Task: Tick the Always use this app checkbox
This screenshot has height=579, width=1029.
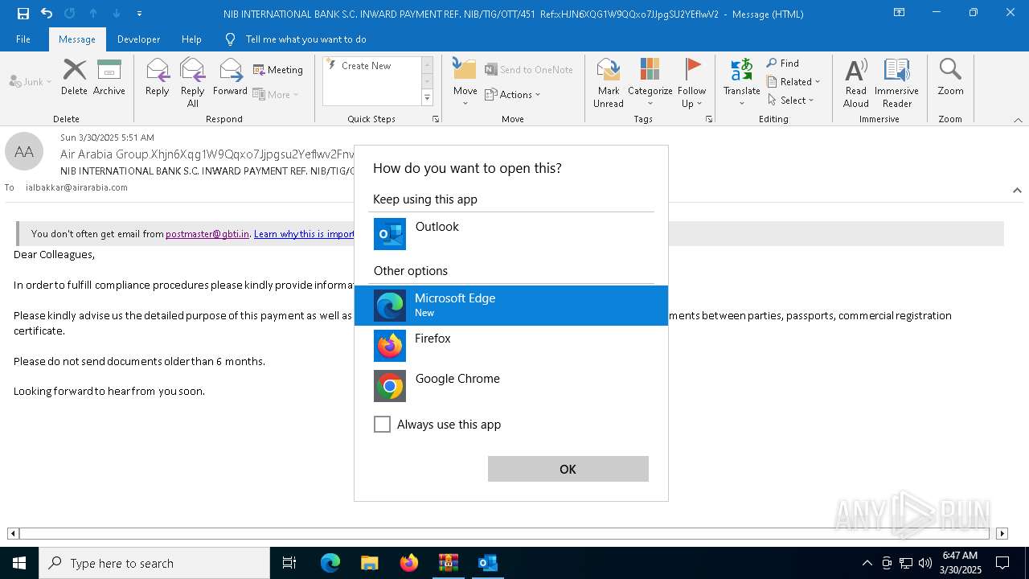Action: click(x=382, y=425)
